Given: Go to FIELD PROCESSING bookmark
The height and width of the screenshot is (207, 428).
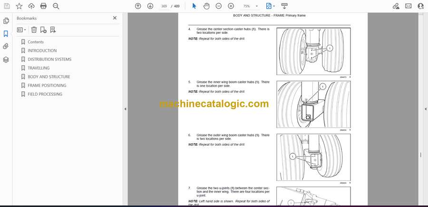Looking at the screenshot, I should pos(45,94).
